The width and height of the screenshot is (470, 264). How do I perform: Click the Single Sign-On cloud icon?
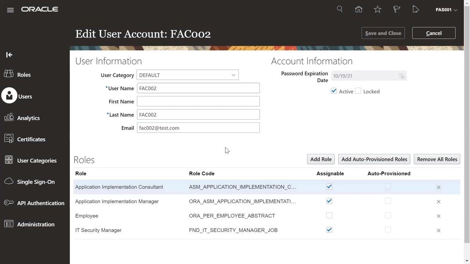tap(9, 181)
